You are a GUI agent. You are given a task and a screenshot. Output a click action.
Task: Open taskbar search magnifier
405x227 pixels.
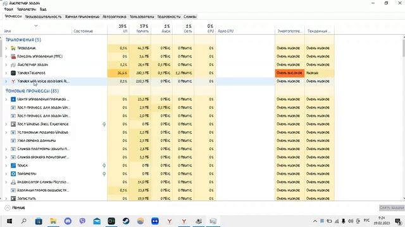[24, 221]
